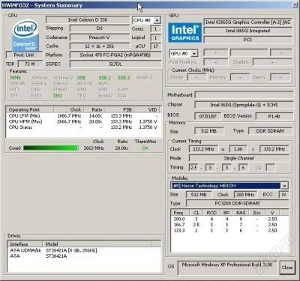Click the DDR SDRAM memory type field
Image resolution: width=300 pixels, height=281 pixels.
[270, 131]
